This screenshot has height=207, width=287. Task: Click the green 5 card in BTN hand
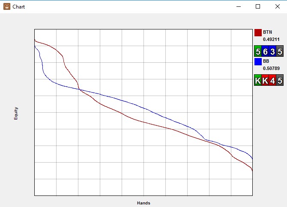pos(258,52)
